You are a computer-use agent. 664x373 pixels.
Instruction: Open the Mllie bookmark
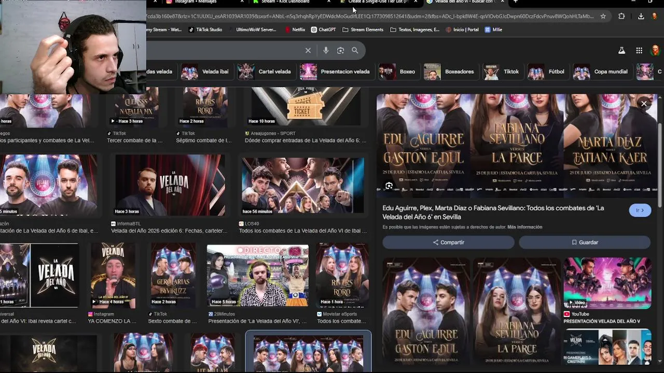493,30
